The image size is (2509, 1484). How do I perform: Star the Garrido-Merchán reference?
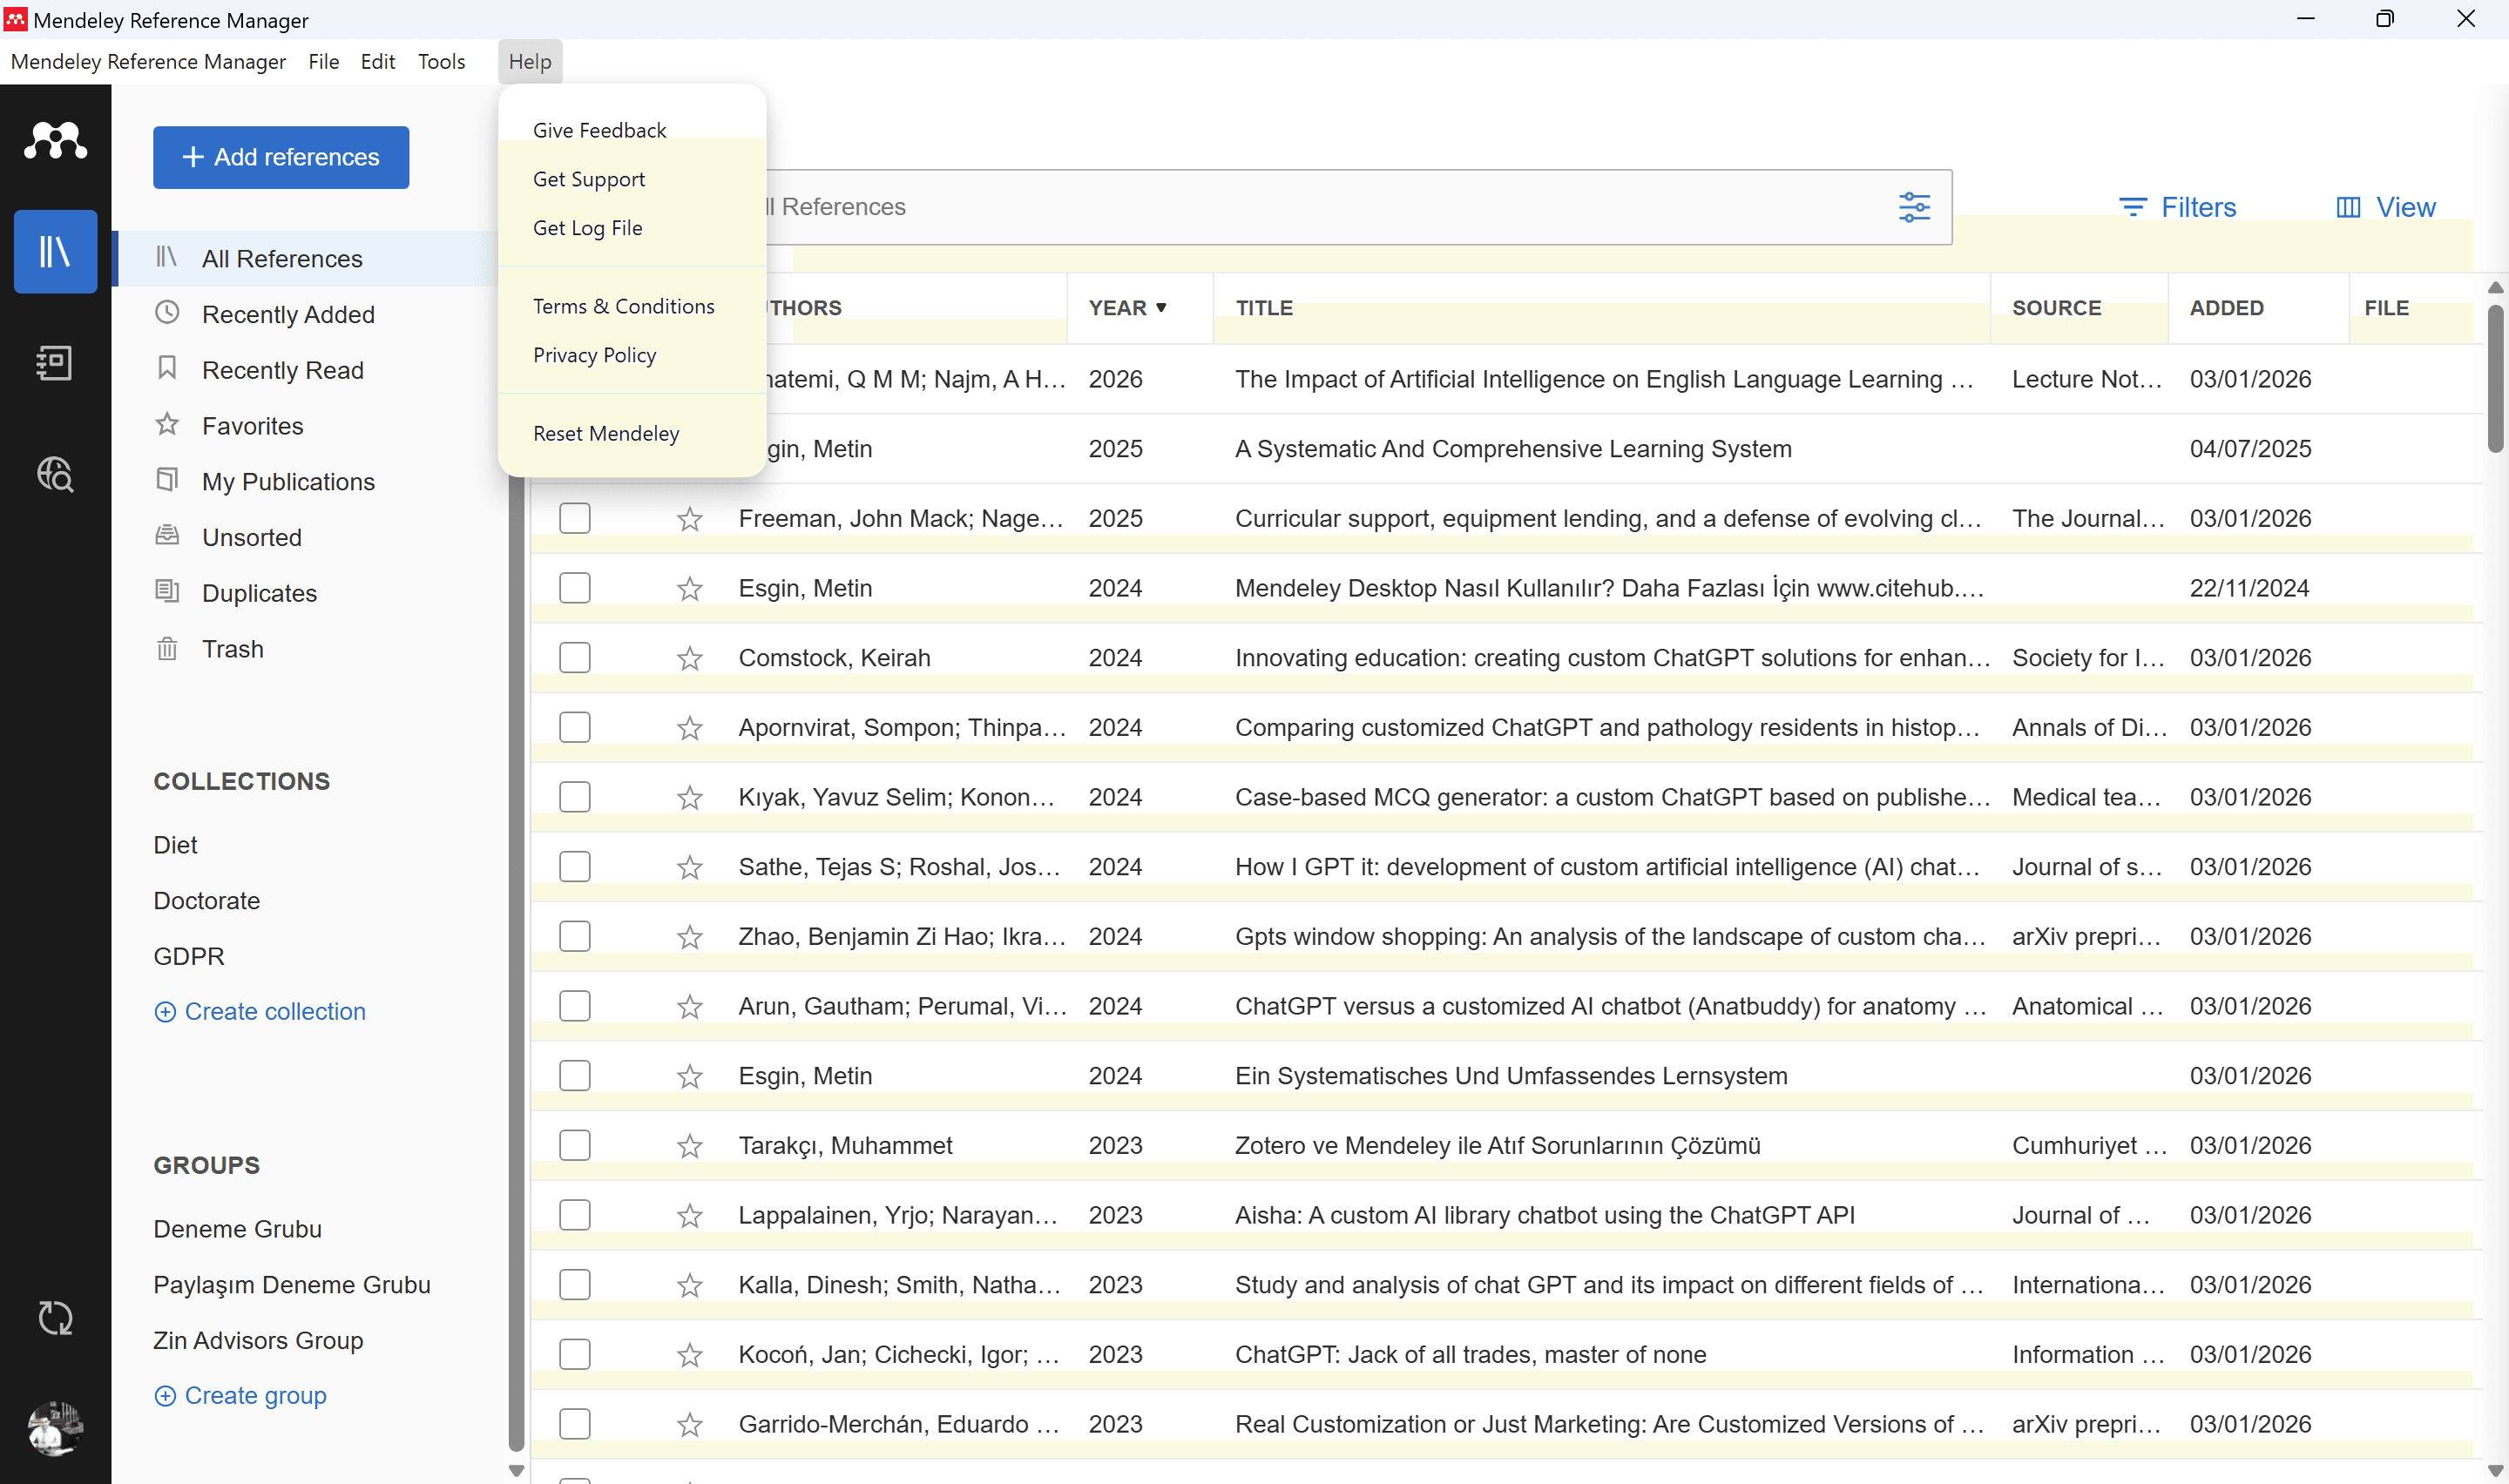[689, 1425]
